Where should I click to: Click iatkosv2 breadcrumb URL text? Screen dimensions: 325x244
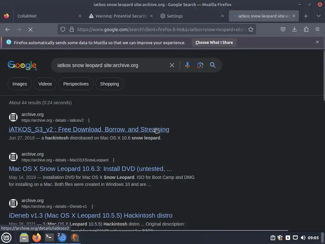pos(53,120)
